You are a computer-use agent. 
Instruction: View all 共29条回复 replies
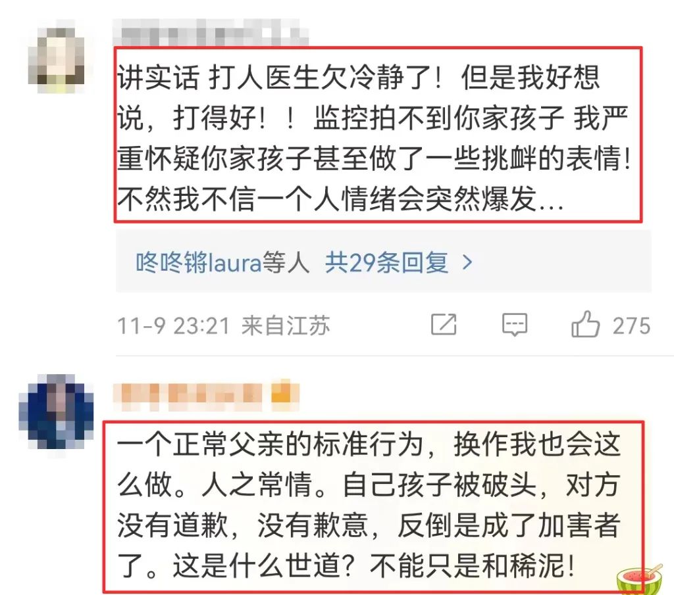(386, 262)
